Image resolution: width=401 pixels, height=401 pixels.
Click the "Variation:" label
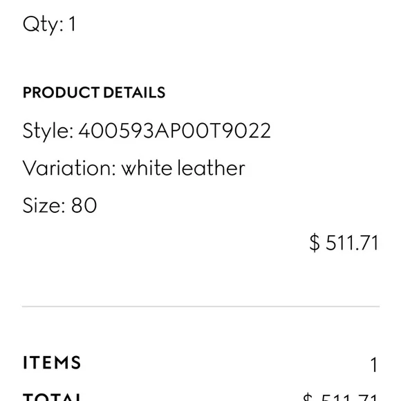pyautogui.click(x=69, y=168)
